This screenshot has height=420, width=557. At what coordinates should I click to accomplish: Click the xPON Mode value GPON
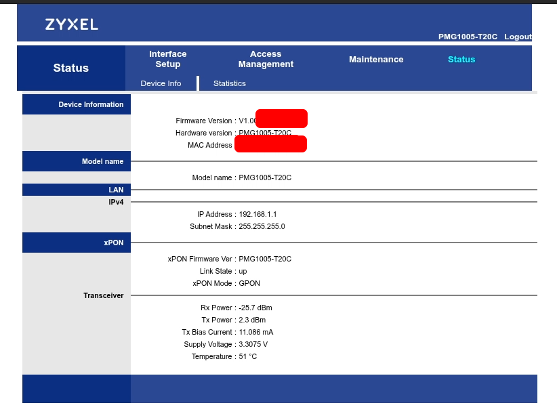point(249,283)
